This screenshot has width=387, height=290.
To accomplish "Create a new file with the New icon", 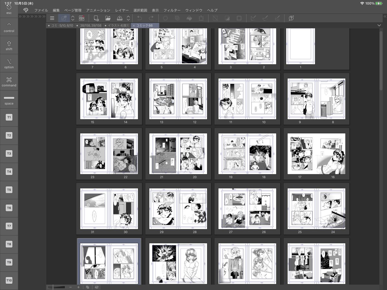I will [96, 18].
